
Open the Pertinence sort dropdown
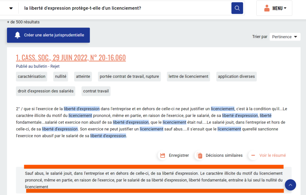[x=285, y=37]
